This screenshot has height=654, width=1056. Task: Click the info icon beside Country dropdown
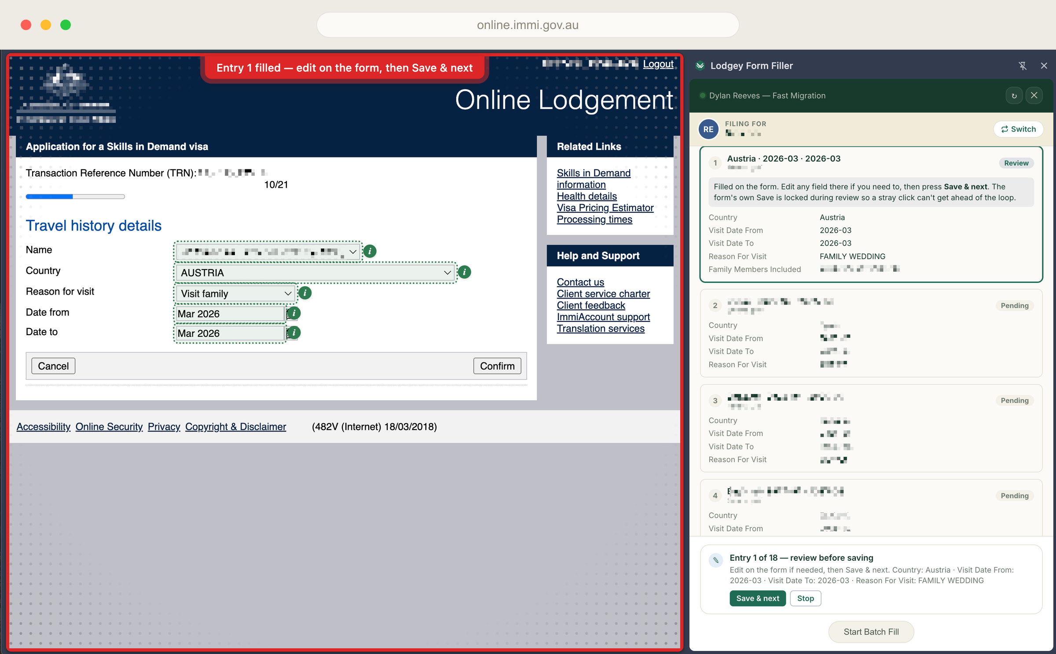(x=464, y=272)
